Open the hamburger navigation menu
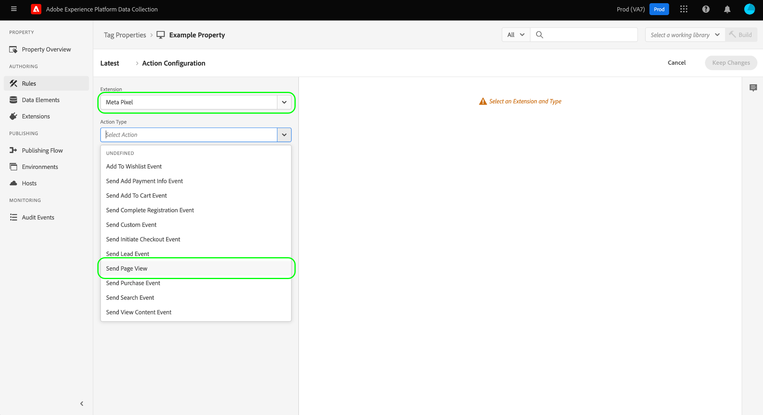 [14, 9]
